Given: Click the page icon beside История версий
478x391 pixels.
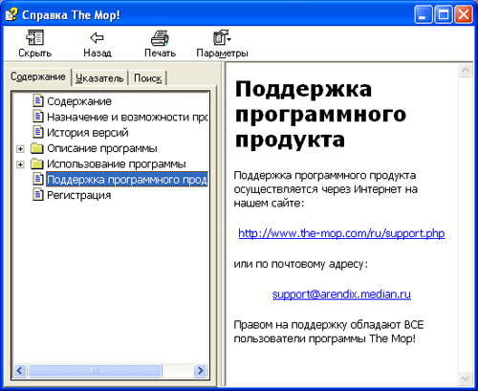Looking at the screenshot, I should [38, 132].
